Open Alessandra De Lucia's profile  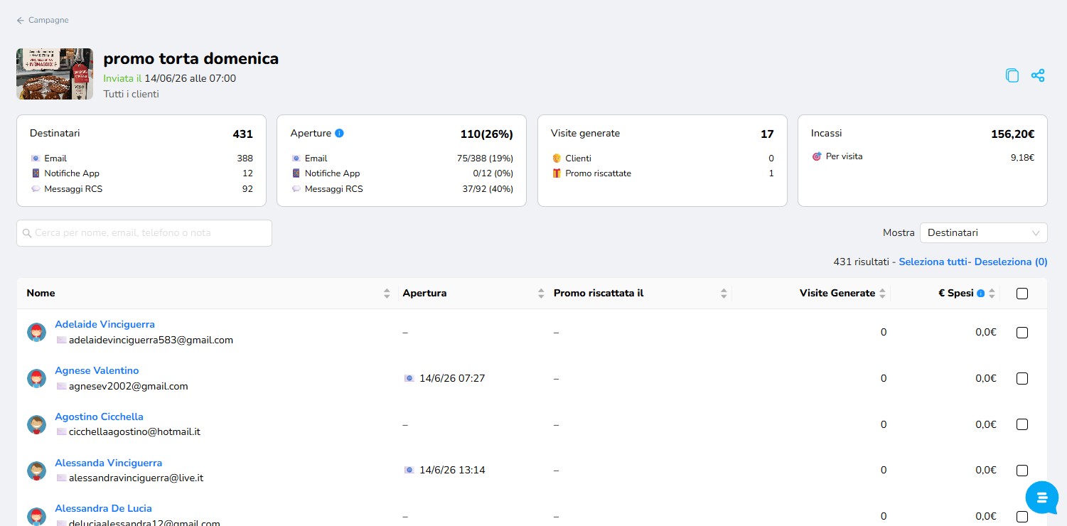[103, 508]
